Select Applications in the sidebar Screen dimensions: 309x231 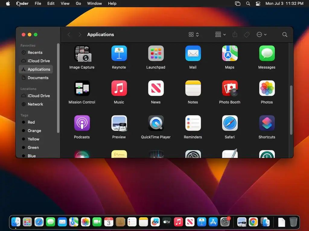tap(36, 69)
